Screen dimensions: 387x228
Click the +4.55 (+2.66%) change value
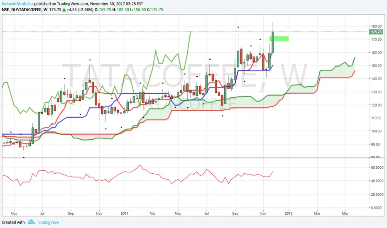80,10
